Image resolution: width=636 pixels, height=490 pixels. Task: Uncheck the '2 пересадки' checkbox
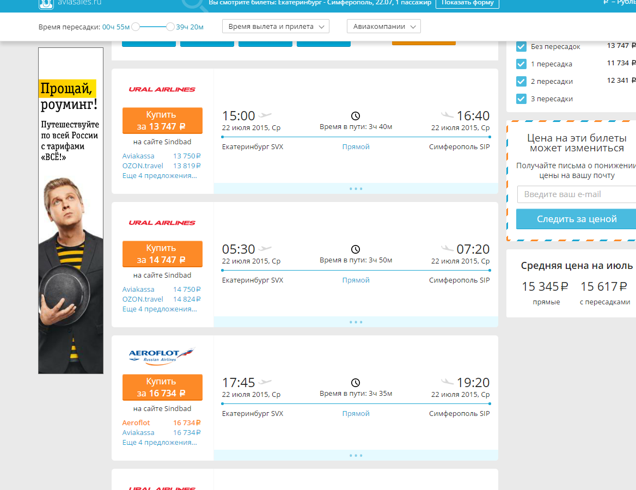pyautogui.click(x=521, y=82)
